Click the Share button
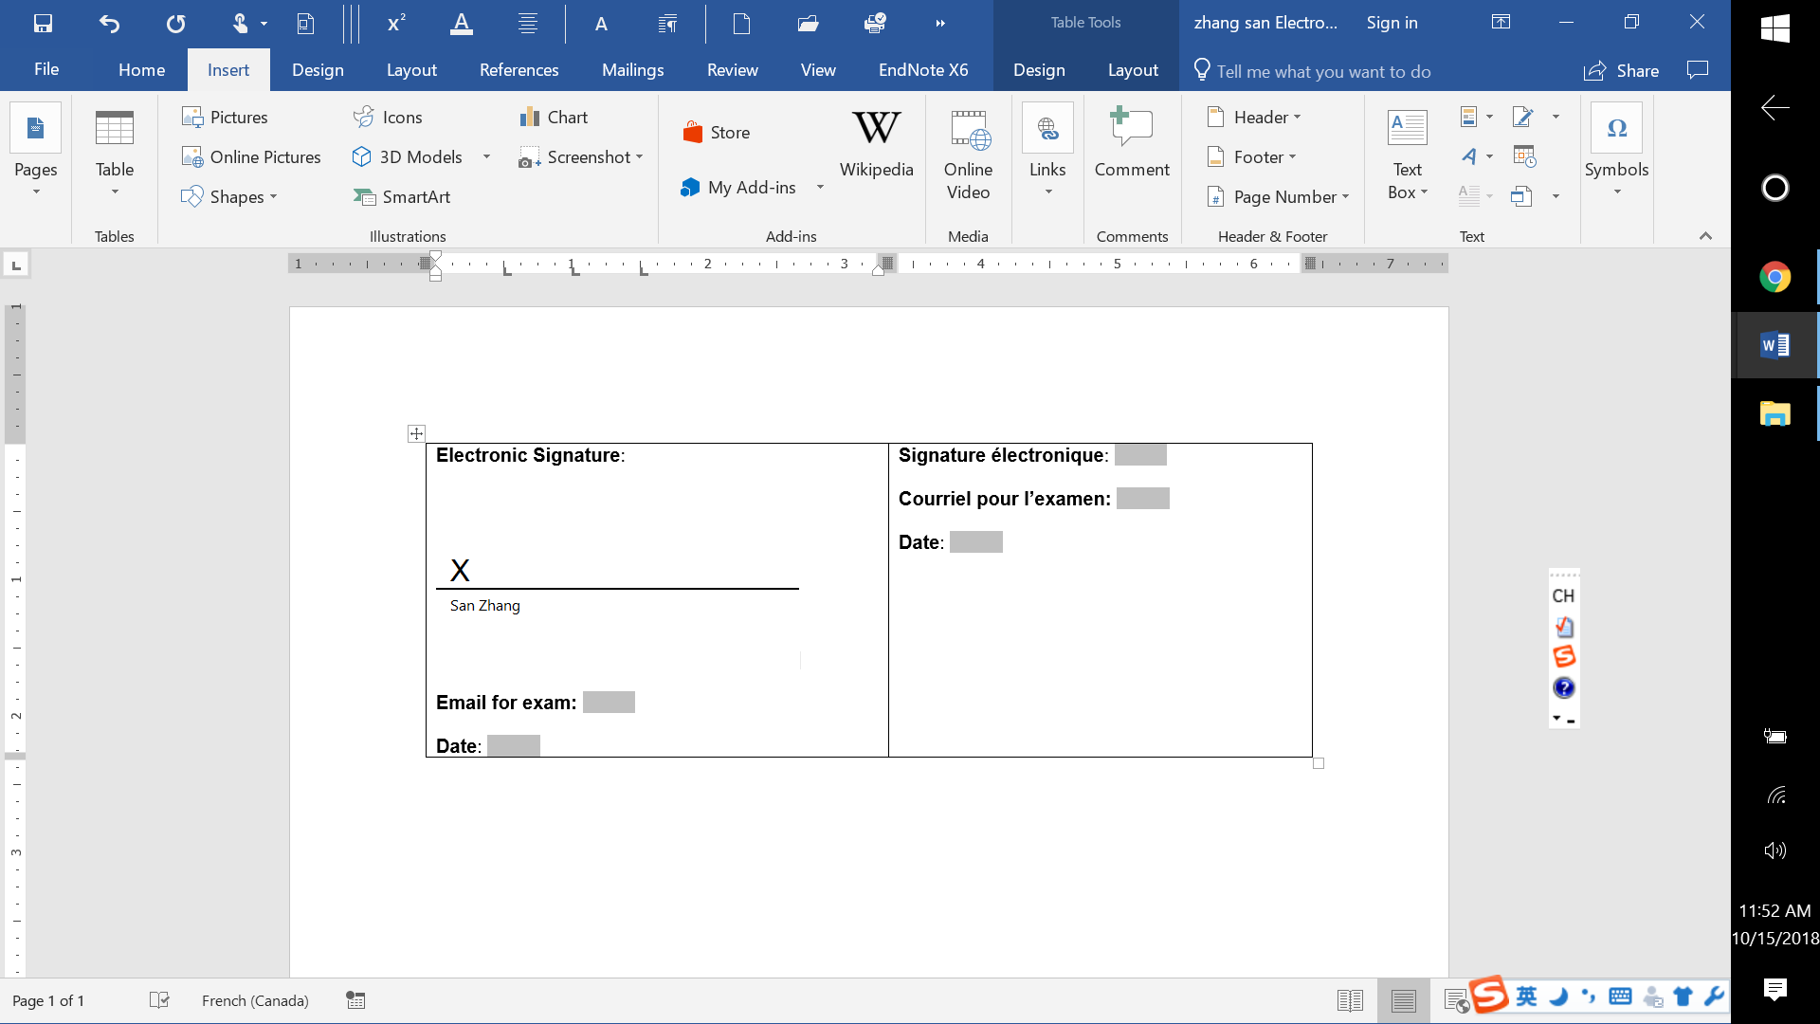Image resolution: width=1820 pixels, height=1024 pixels. click(x=1622, y=71)
